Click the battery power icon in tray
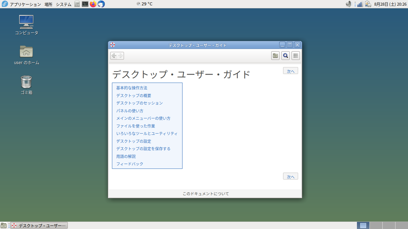 click(x=368, y=4)
